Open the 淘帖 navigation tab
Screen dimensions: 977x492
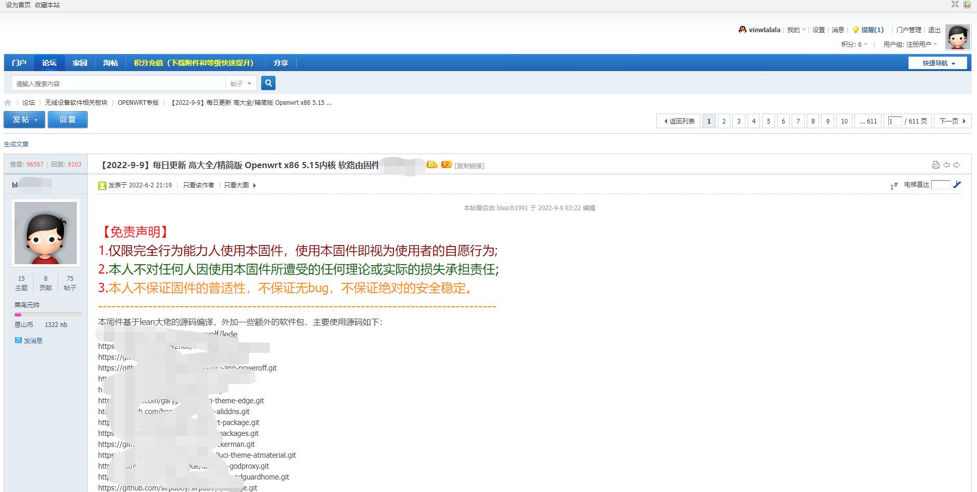click(x=111, y=63)
